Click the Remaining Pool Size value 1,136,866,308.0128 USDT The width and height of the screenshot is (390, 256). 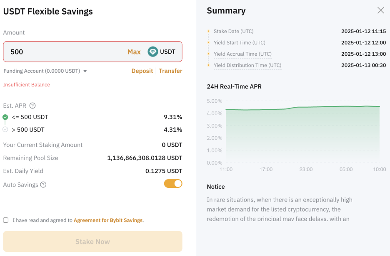145,158
